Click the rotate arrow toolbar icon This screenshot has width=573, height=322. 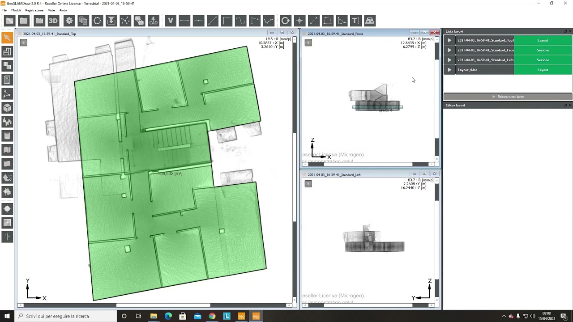coord(285,21)
